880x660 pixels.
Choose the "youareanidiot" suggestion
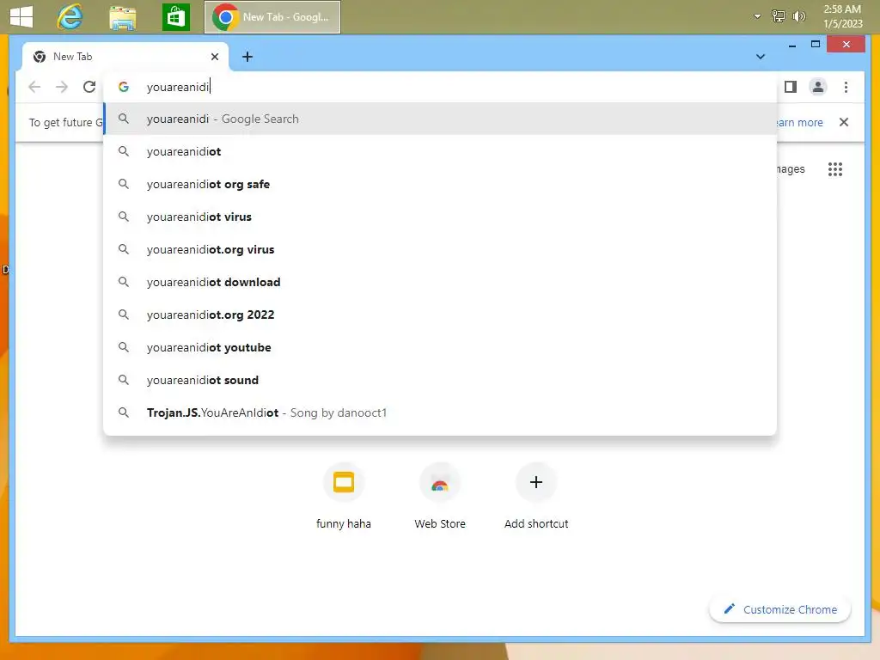440,151
